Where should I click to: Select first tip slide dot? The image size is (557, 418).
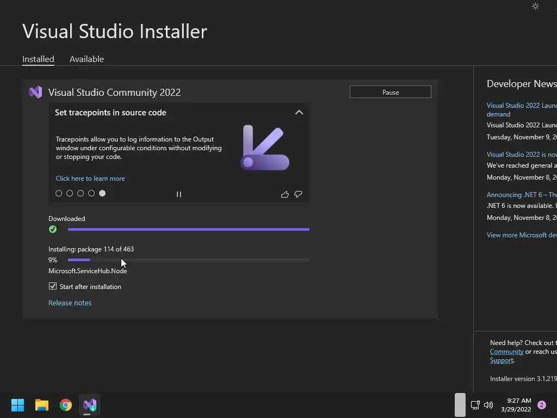[x=59, y=193]
